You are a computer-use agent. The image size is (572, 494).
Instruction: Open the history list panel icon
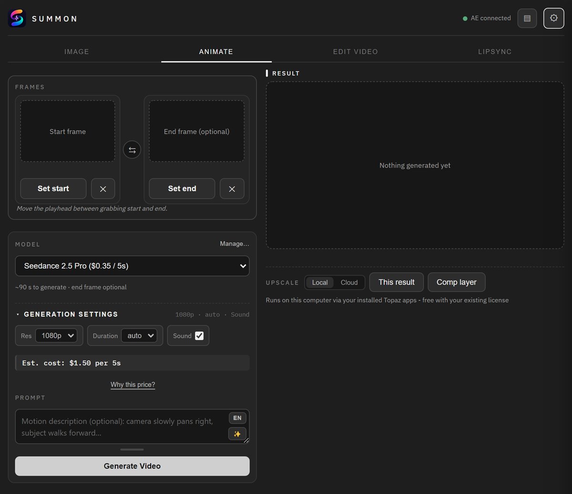pyautogui.click(x=527, y=19)
